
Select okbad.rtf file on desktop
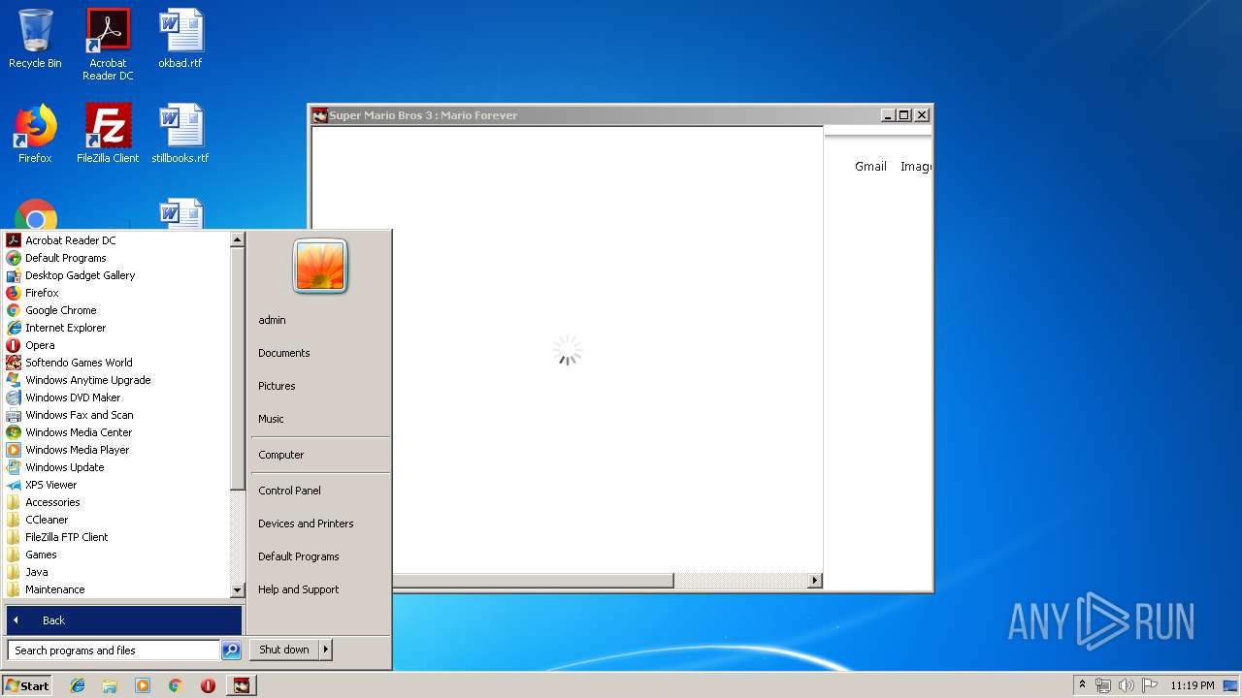click(x=180, y=39)
